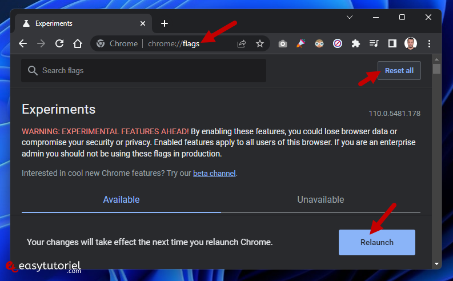Select the Experiments browser tab
Image resolution: width=453 pixels, height=281 pixels.
pyautogui.click(x=83, y=23)
